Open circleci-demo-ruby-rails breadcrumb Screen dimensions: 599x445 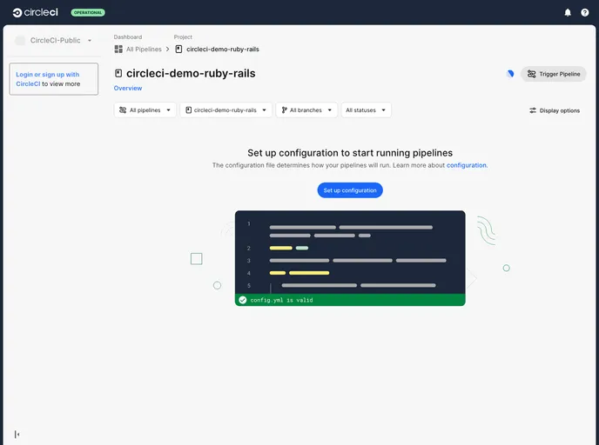[x=222, y=50]
